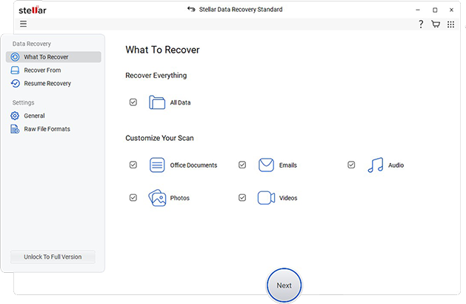Toggle the Photos checkbox
This screenshot has height=304, width=466.
(133, 198)
